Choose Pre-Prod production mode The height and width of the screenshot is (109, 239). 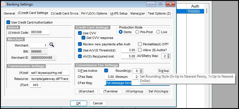coord(137,32)
